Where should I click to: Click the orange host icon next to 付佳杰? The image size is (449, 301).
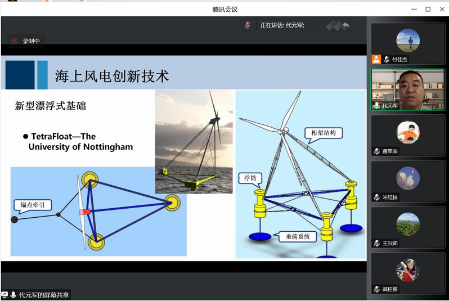[x=376, y=59]
